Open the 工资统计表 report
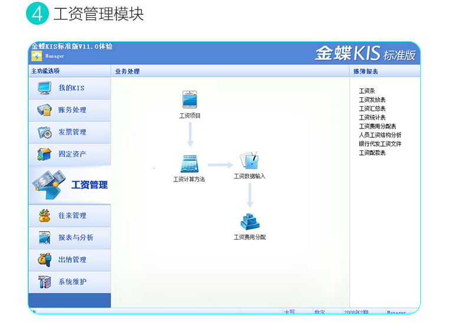The width and height of the screenshot is (452, 323). coord(372,118)
